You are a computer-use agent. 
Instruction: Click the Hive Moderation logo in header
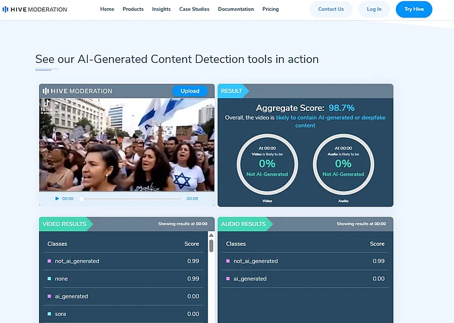(35, 9)
